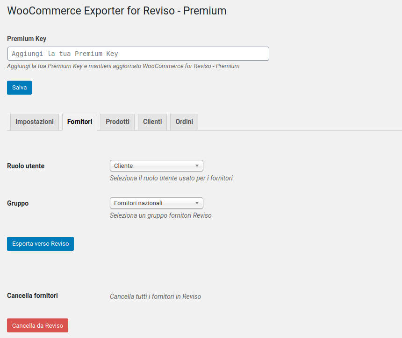Click the Premium Key input field
This screenshot has height=338, width=402.
pos(138,54)
